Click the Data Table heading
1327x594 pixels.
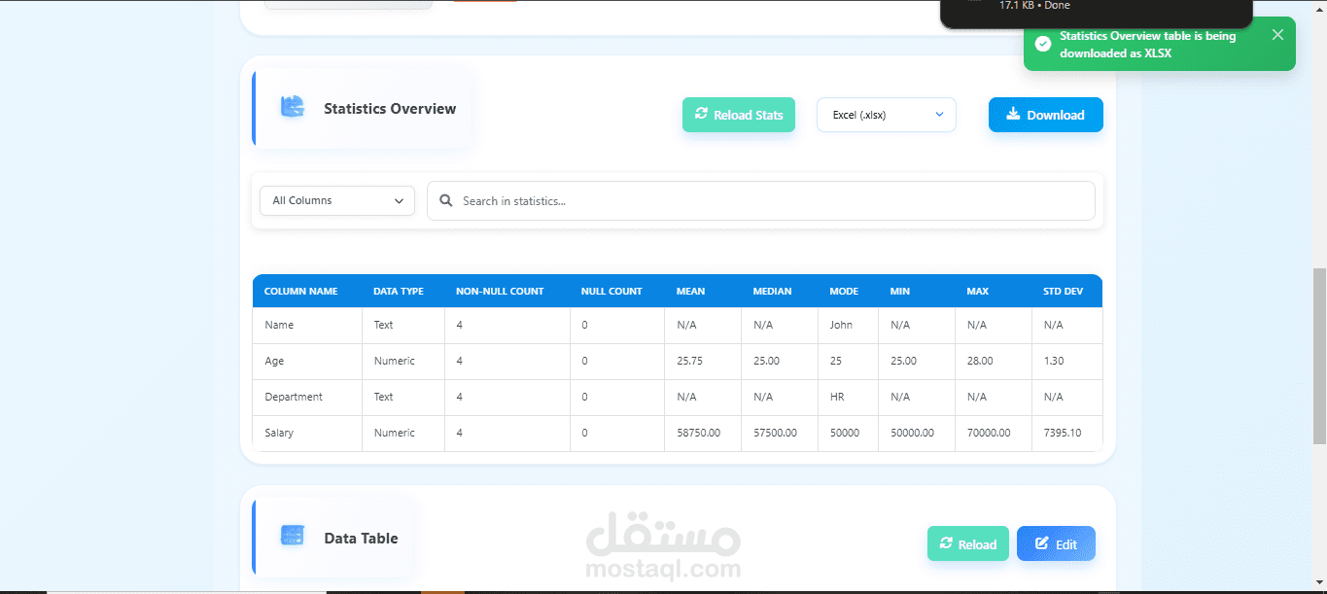point(361,539)
